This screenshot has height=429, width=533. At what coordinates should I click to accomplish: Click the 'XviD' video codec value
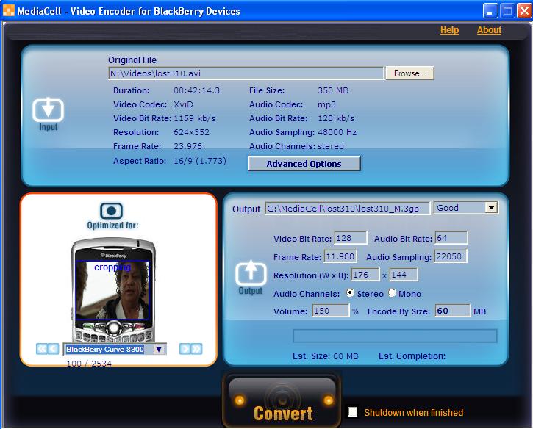[x=183, y=104]
